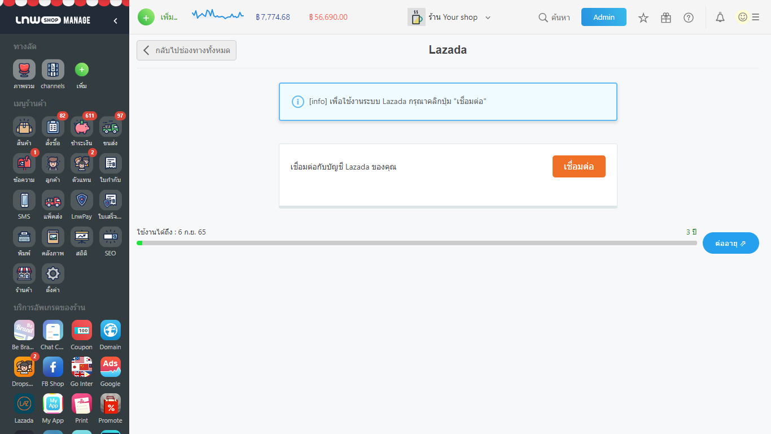The image size is (771, 434).
Task: Open the LnwPay shield icon
Action: point(82,200)
